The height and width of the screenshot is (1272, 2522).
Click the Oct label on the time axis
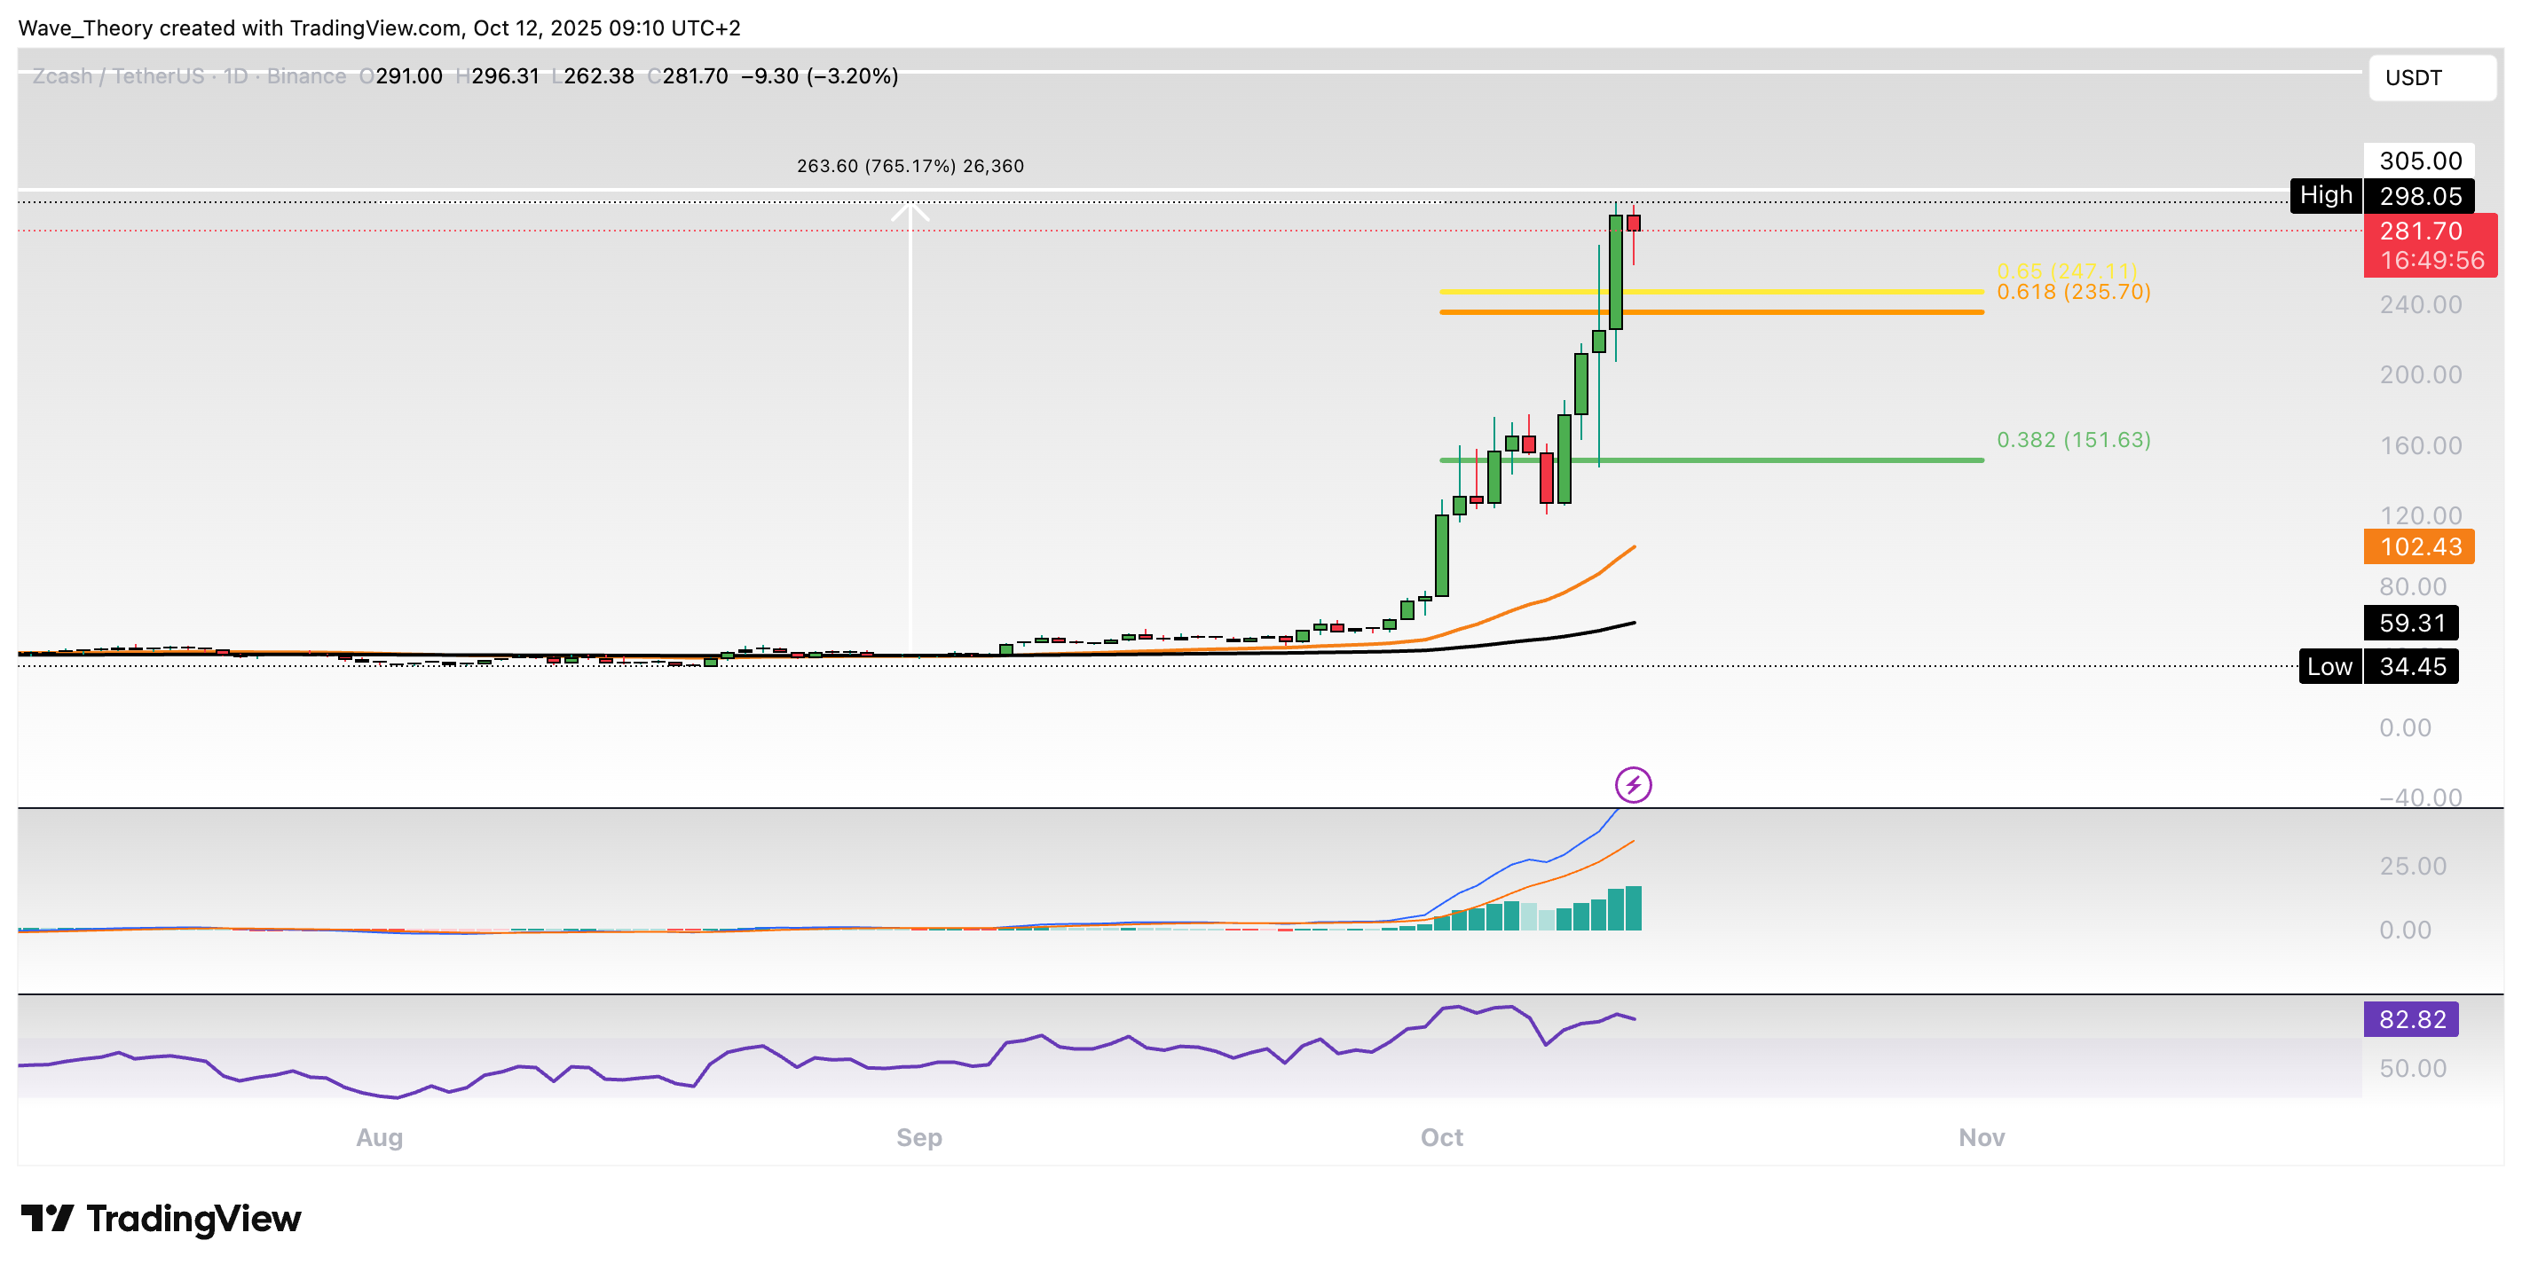[1443, 1137]
